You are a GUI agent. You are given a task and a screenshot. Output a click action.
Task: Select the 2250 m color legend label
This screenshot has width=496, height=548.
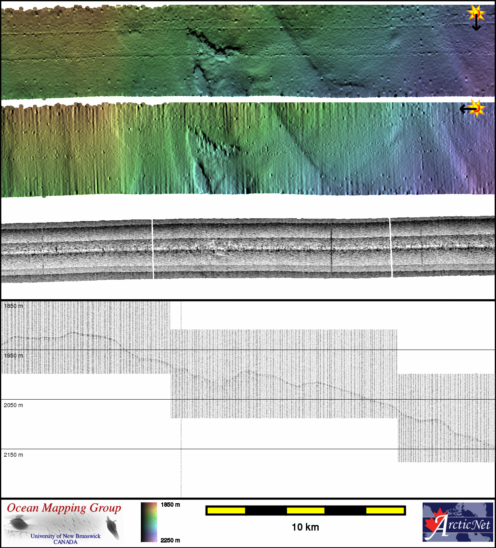pyautogui.click(x=170, y=540)
